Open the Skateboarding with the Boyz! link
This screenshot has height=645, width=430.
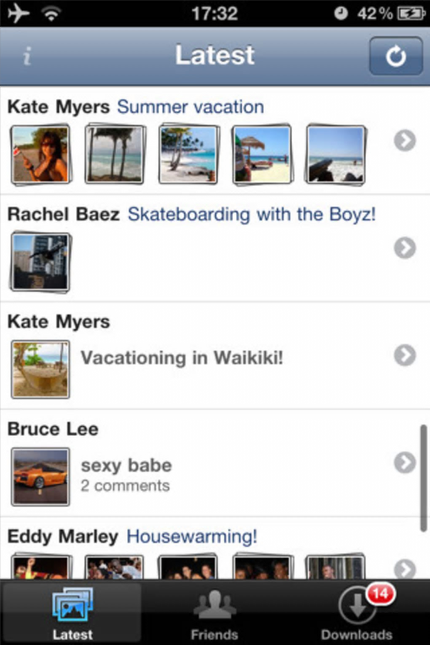251,214
